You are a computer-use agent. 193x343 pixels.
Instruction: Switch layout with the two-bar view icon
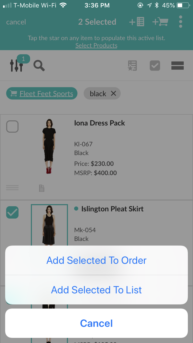click(177, 66)
